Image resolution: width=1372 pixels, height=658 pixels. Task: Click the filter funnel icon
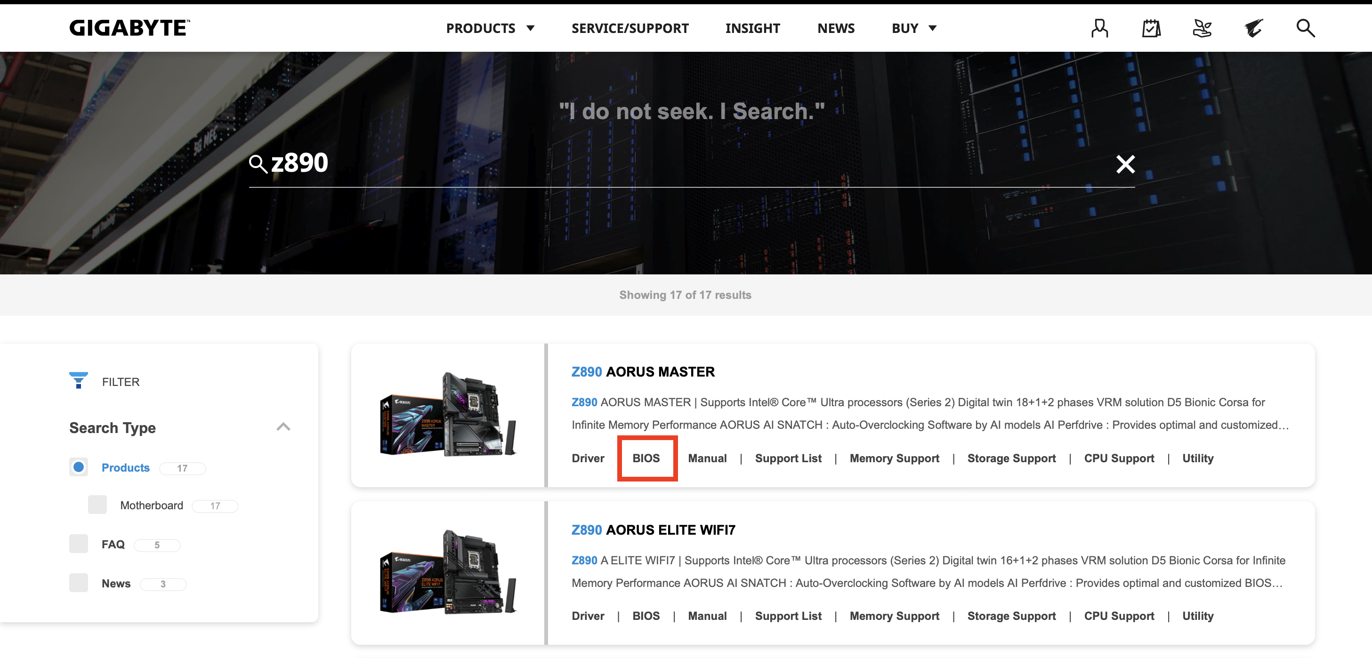[78, 380]
